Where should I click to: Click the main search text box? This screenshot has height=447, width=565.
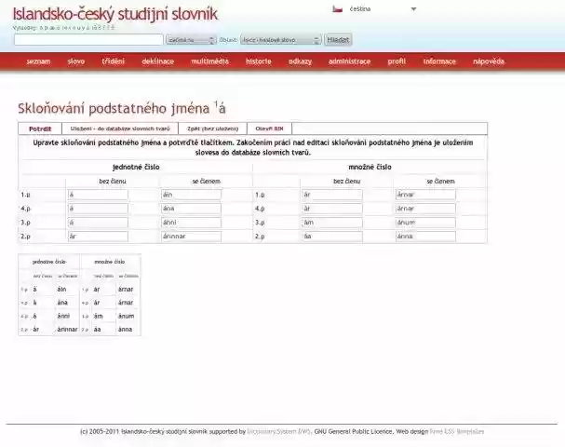point(88,40)
